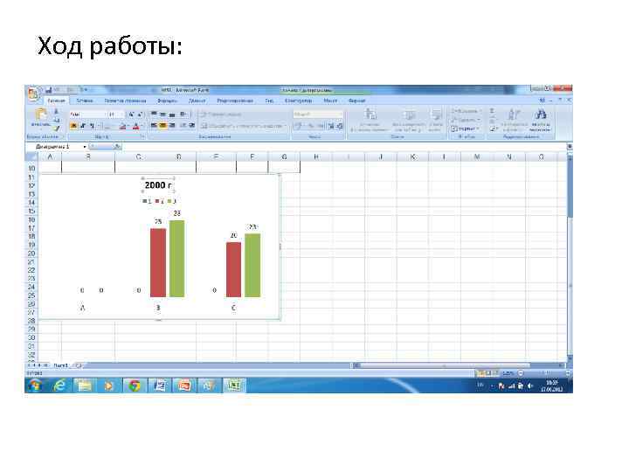Click the Cut scissors icon

[57, 112]
